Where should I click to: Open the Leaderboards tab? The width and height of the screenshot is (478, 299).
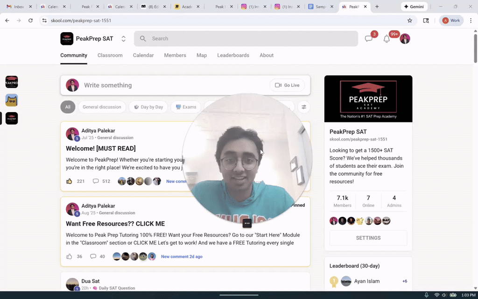[x=233, y=55]
